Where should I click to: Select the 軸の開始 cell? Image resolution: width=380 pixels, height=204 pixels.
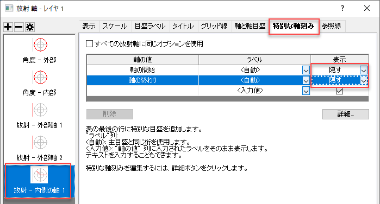[x=142, y=70]
